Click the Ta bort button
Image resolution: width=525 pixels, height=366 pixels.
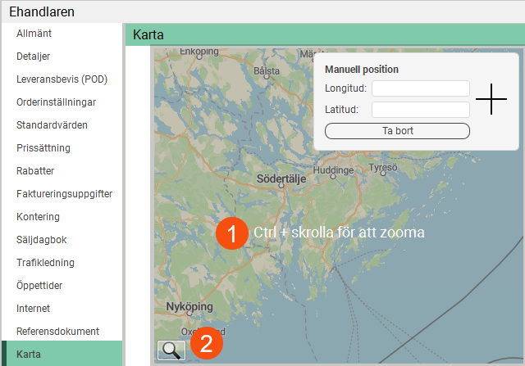397,131
